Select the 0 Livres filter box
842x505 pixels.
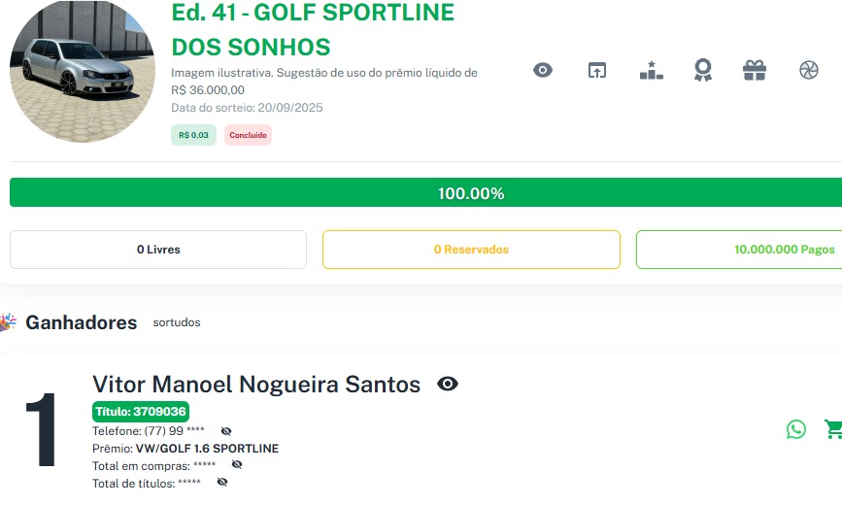tap(158, 250)
